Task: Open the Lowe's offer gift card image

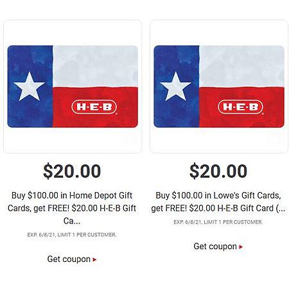Action: pyautogui.click(x=219, y=87)
